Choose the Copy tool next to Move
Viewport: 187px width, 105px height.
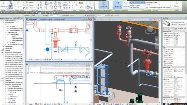point(51,7)
